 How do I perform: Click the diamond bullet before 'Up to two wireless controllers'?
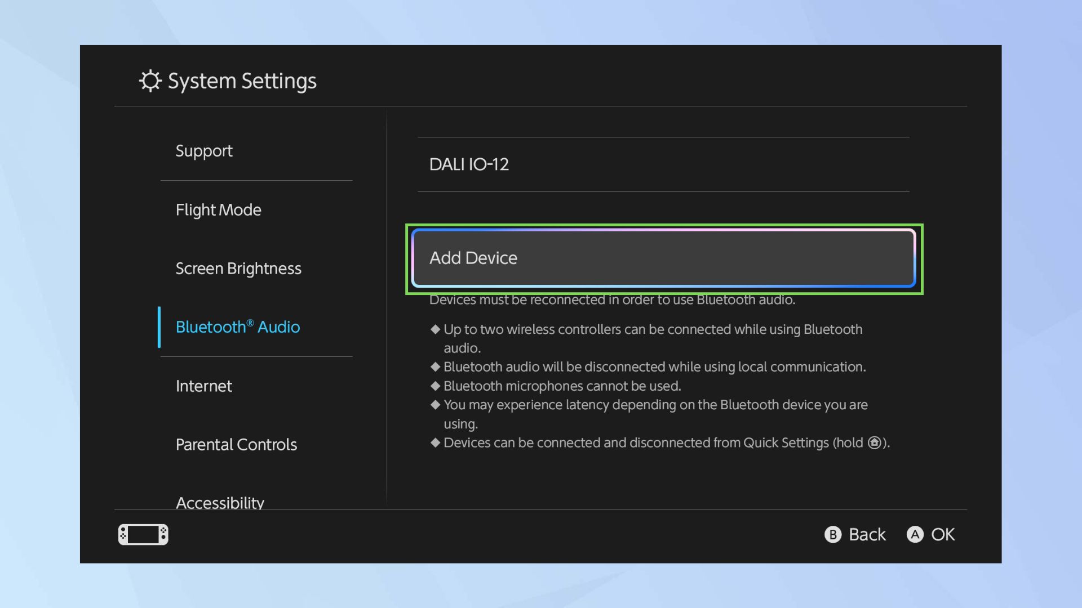tap(435, 329)
